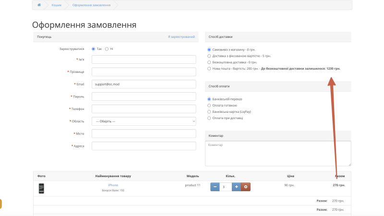
Task: Select 'Ні' for registration
Action: click(x=107, y=49)
